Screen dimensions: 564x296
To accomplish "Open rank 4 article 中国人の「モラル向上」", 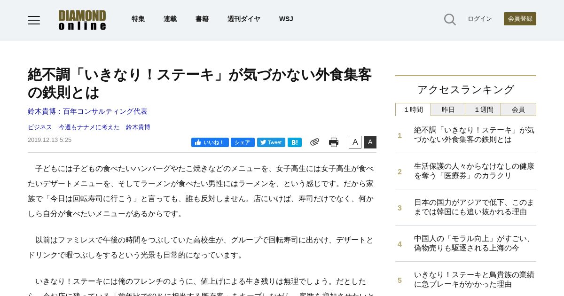I will (474, 243).
